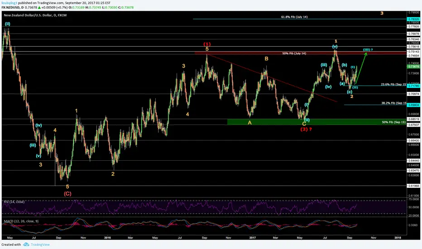422x249 pixels.
Task: Click the orange B wave label
Action: pos(266,59)
